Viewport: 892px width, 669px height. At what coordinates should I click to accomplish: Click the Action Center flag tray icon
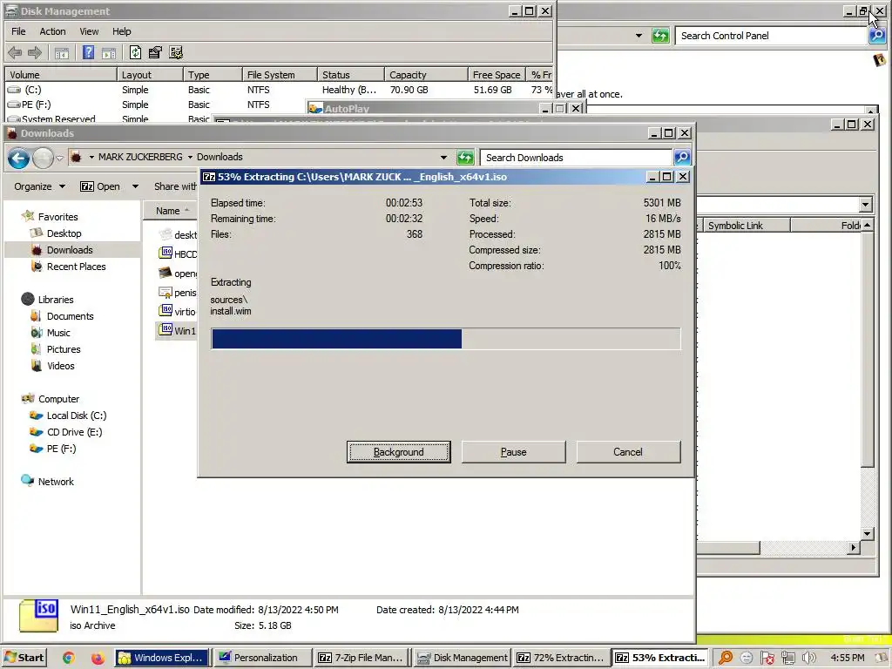coord(767,658)
